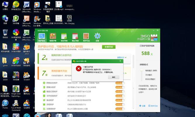Select the Single User Exploring desktop shortcut

point(16,91)
